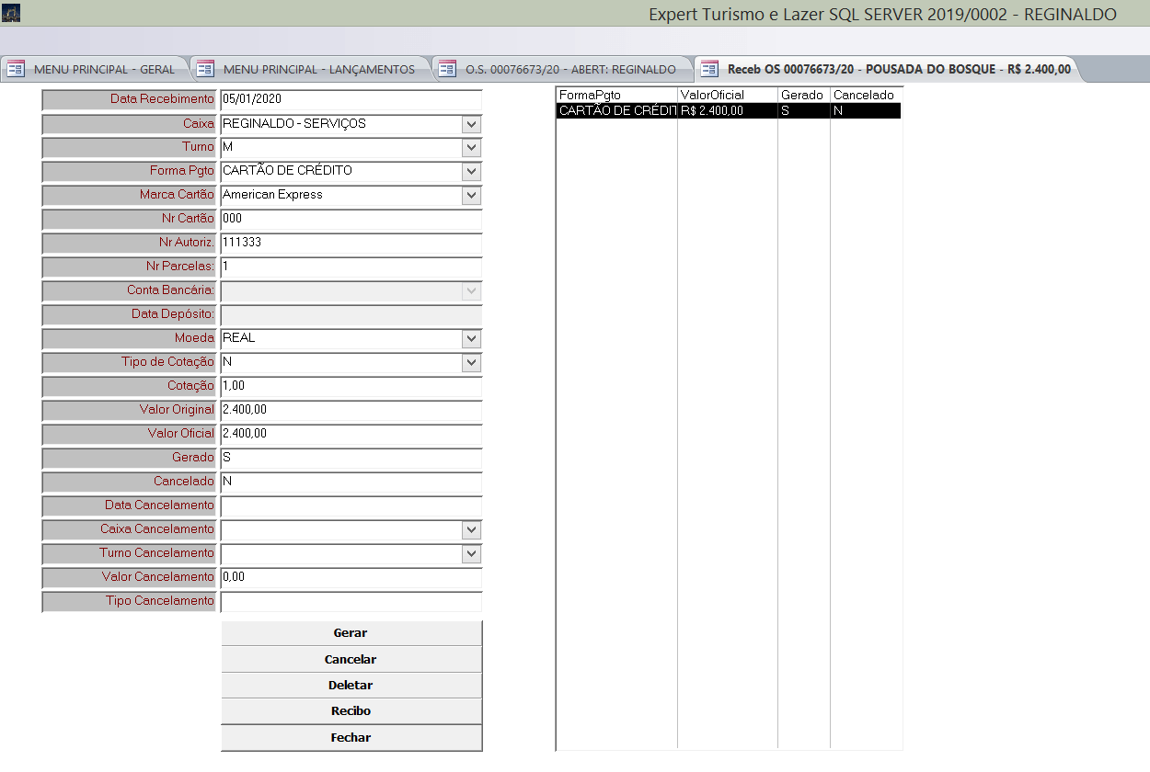Open the Turno dropdown arrow
Image resolution: width=1150 pixels, height=772 pixels.
point(471,148)
